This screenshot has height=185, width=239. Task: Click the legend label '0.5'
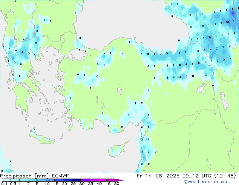[13, 183]
